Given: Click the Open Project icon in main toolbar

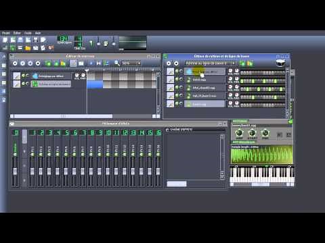Looking at the screenshot, I should click(x=20, y=40).
